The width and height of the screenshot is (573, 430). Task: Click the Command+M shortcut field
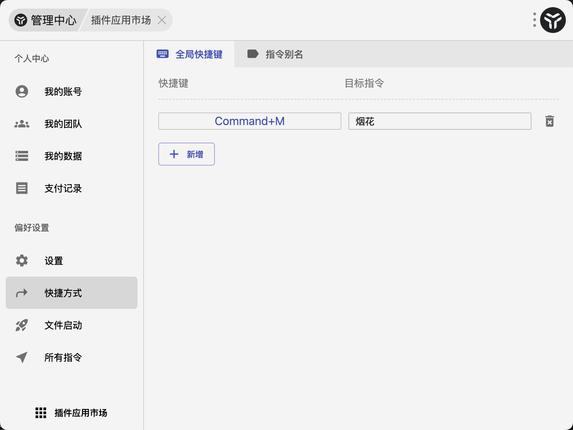tap(250, 121)
